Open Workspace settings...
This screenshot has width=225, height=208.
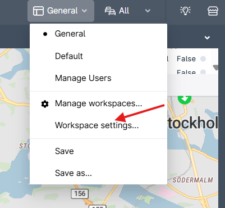tap(98, 125)
